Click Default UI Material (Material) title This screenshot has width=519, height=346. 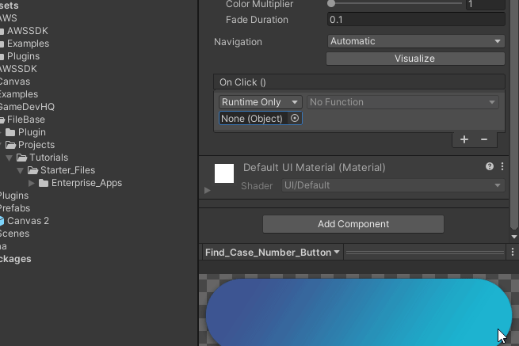314,167
